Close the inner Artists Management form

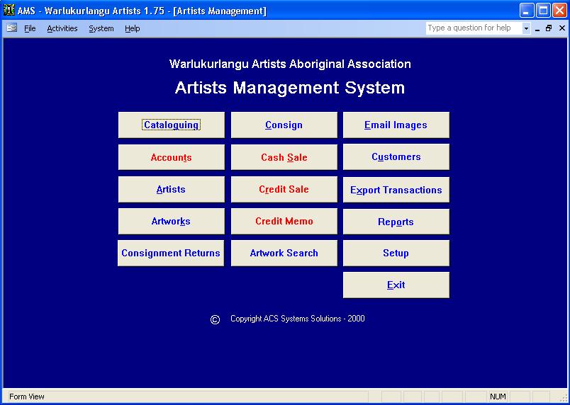(562, 28)
